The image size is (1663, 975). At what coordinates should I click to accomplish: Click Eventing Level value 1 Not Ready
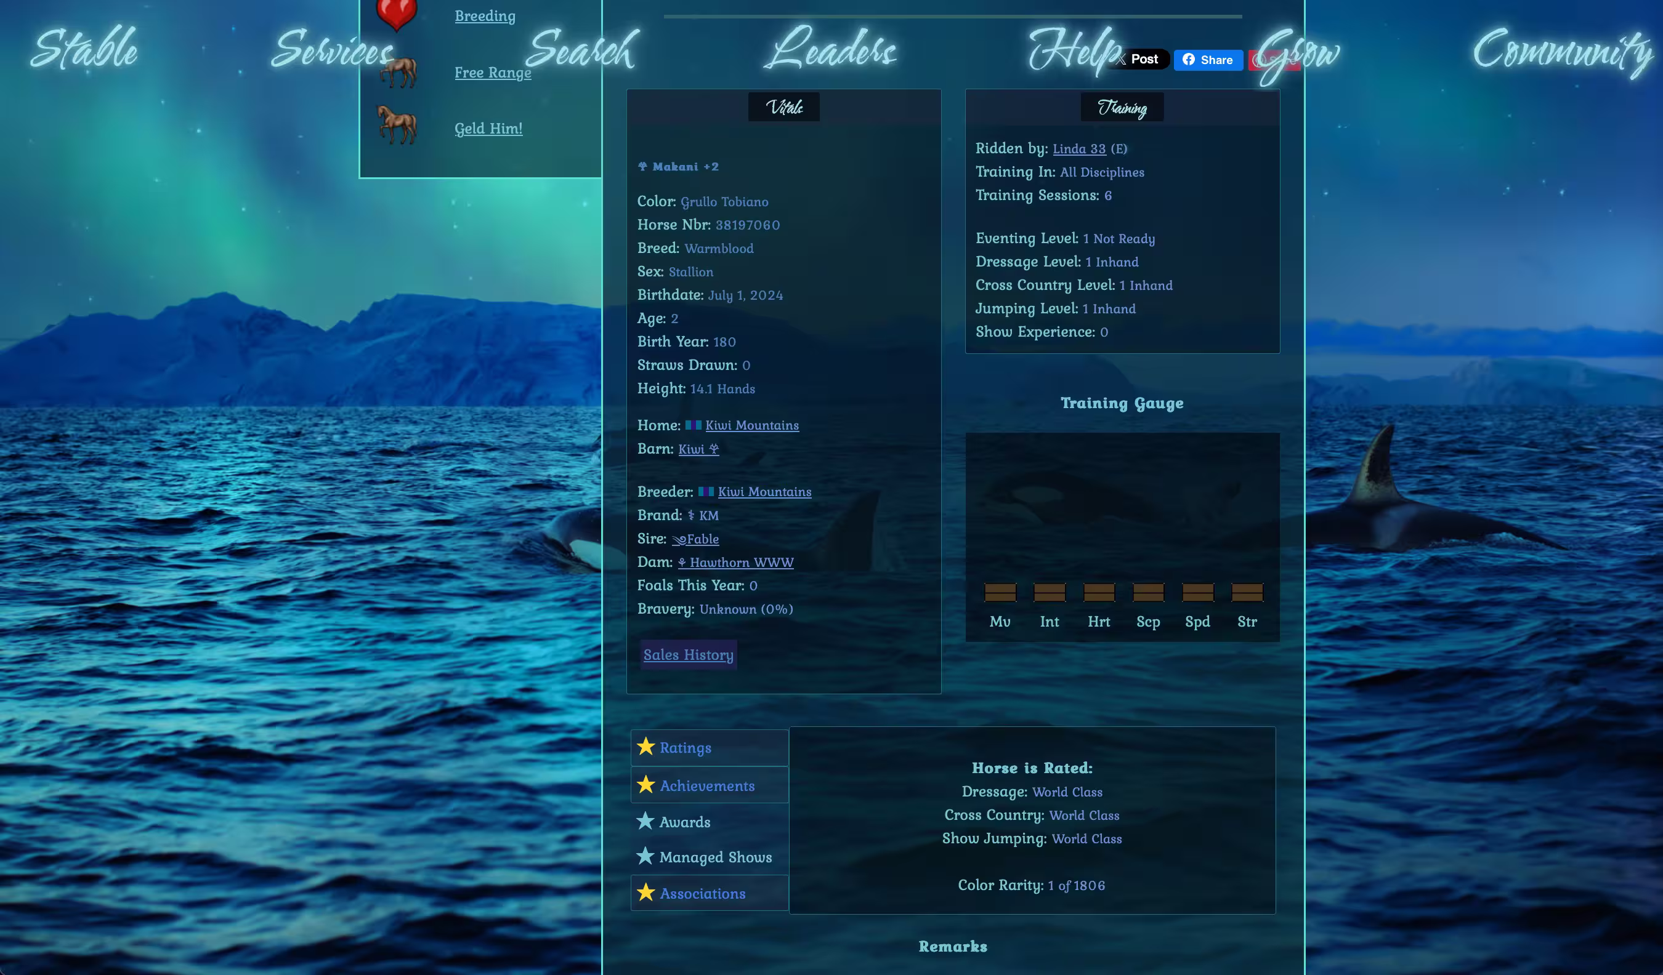[1119, 239]
